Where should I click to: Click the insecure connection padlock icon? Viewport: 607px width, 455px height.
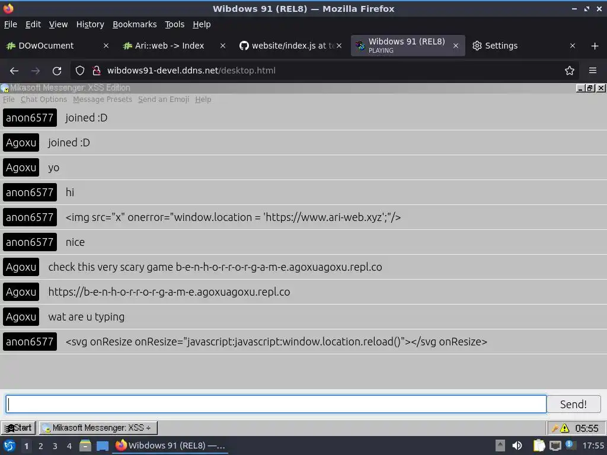[97, 71]
